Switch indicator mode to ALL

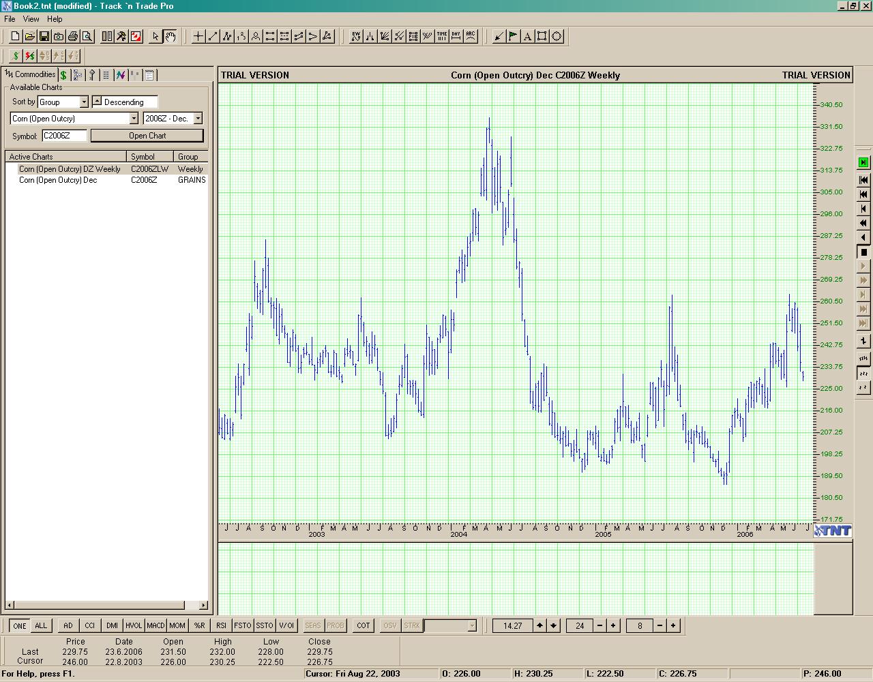tap(41, 625)
